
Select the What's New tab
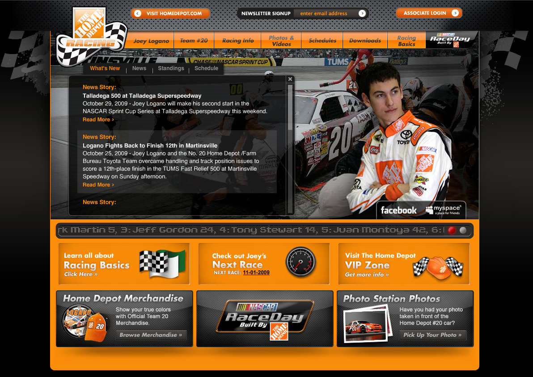click(105, 68)
